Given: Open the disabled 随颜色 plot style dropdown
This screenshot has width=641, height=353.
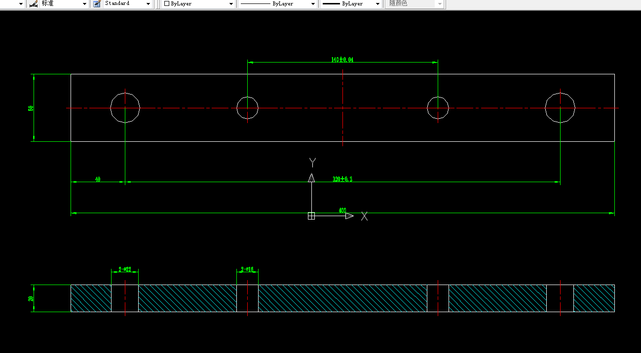Looking at the screenshot, I should click(439, 4).
